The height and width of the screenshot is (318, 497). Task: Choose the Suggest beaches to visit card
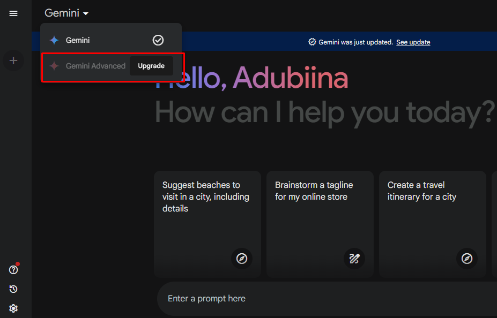[x=207, y=224]
